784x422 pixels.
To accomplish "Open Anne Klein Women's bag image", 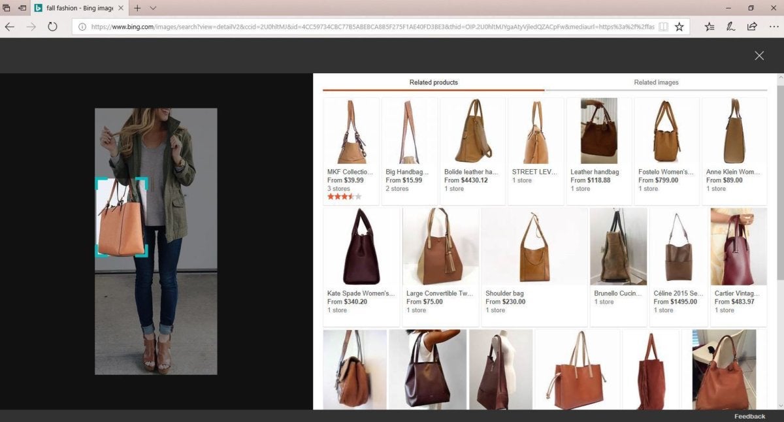I will (734, 131).
